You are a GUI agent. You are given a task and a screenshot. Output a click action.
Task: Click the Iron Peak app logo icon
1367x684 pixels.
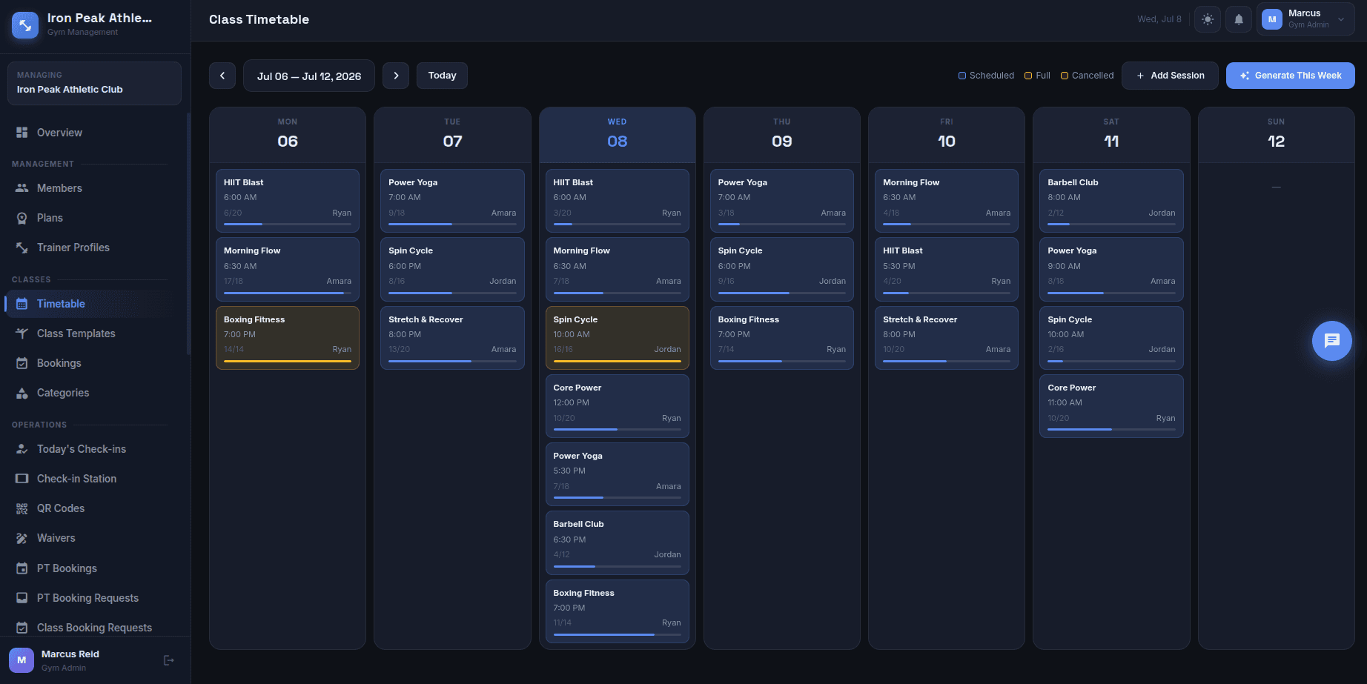point(25,24)
